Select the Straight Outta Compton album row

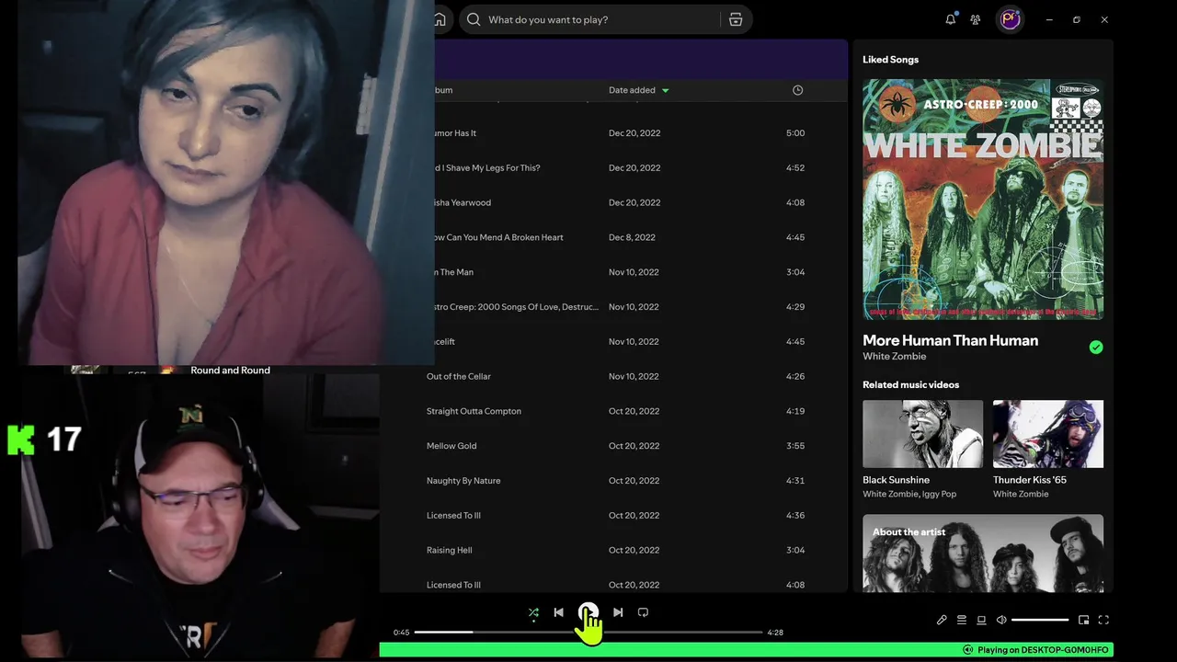point(614,411)
